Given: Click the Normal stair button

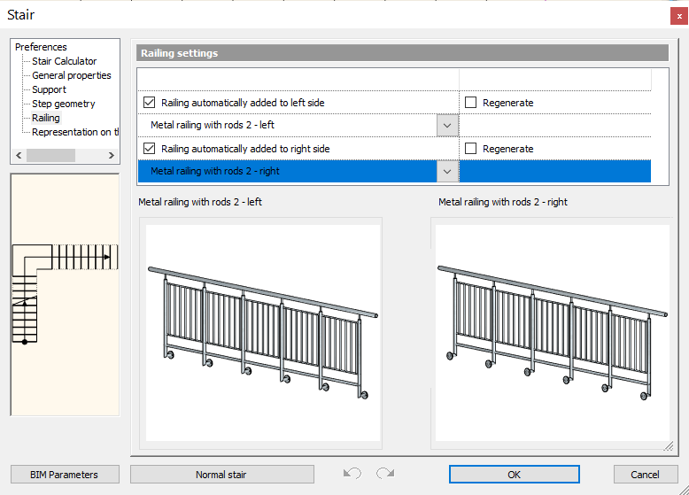Looking at the screenshot, I should click(221, 475).
